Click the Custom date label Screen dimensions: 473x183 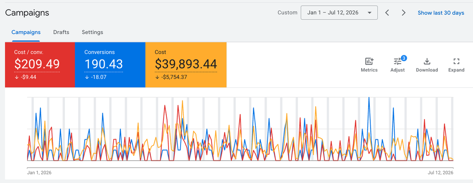coord(287,12)
